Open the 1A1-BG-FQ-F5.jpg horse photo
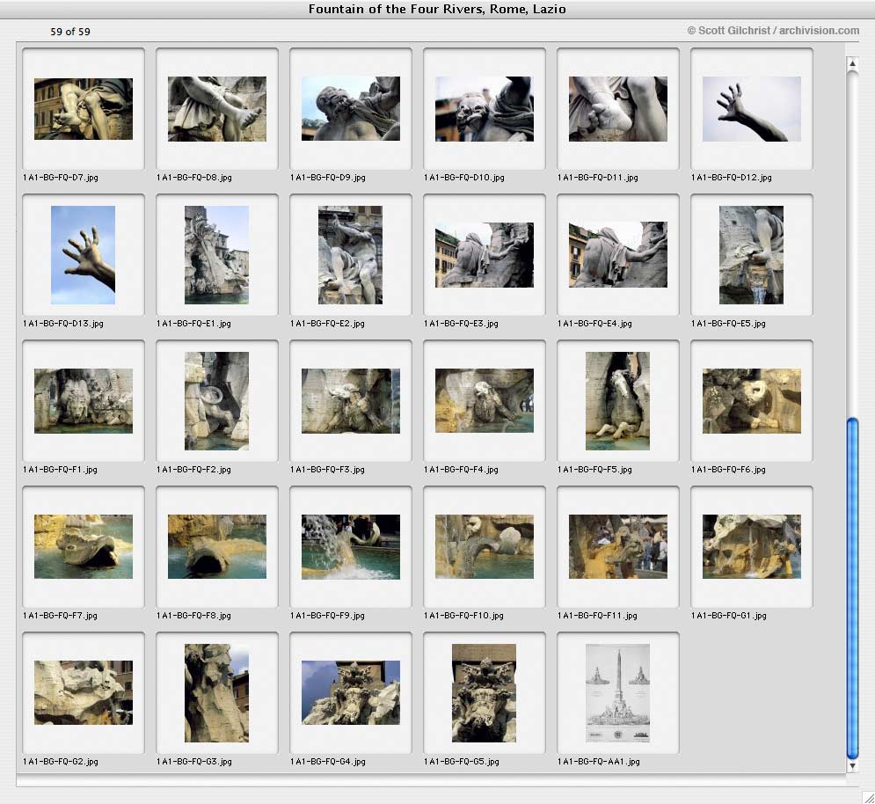 (x=617, y=401)
